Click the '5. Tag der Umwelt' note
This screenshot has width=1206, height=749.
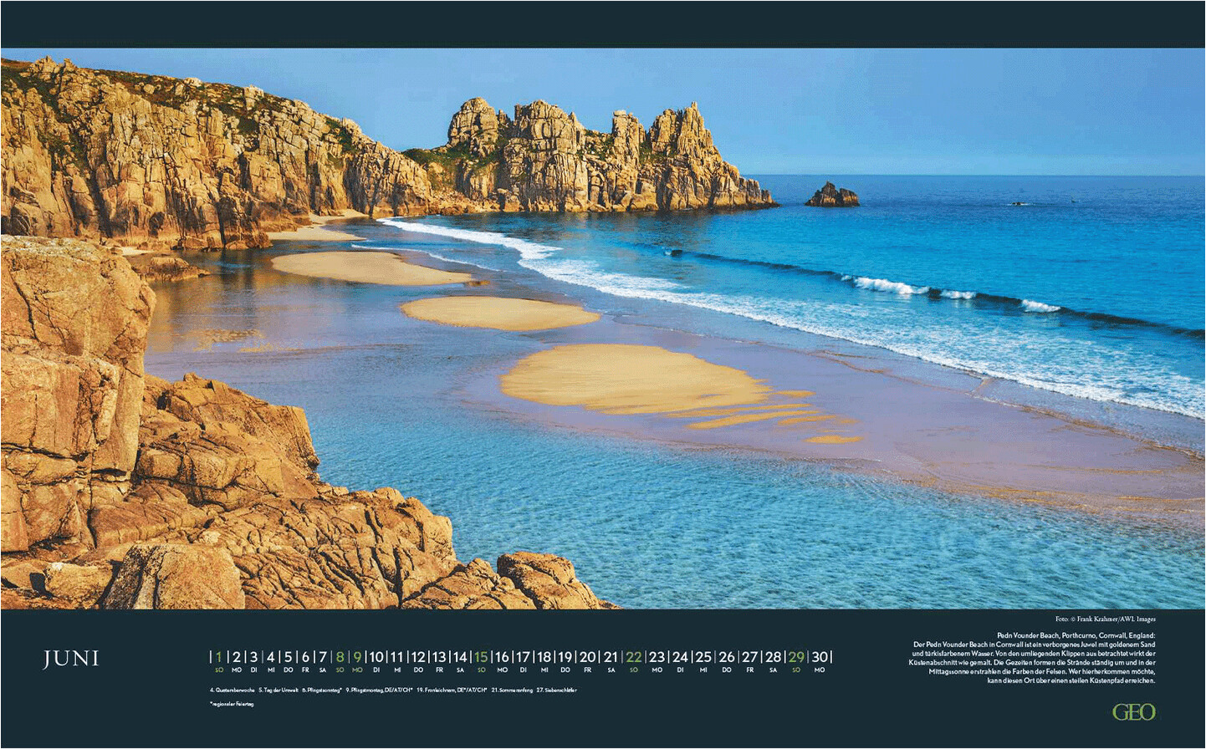(279, 690)
